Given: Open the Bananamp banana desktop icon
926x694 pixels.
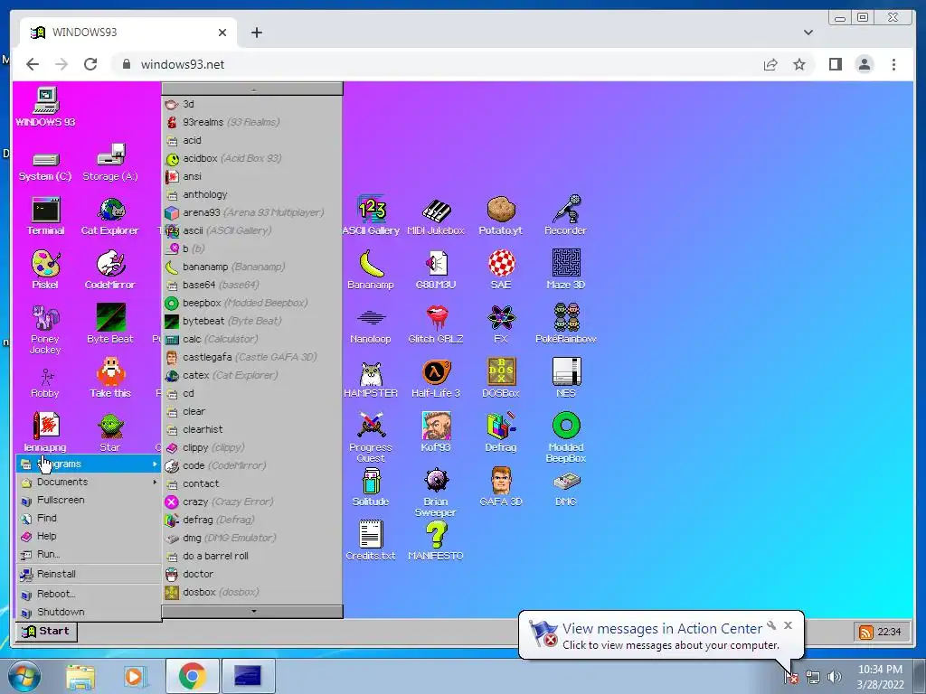Looking at the screenshot, I should click(x=371, y=269).
